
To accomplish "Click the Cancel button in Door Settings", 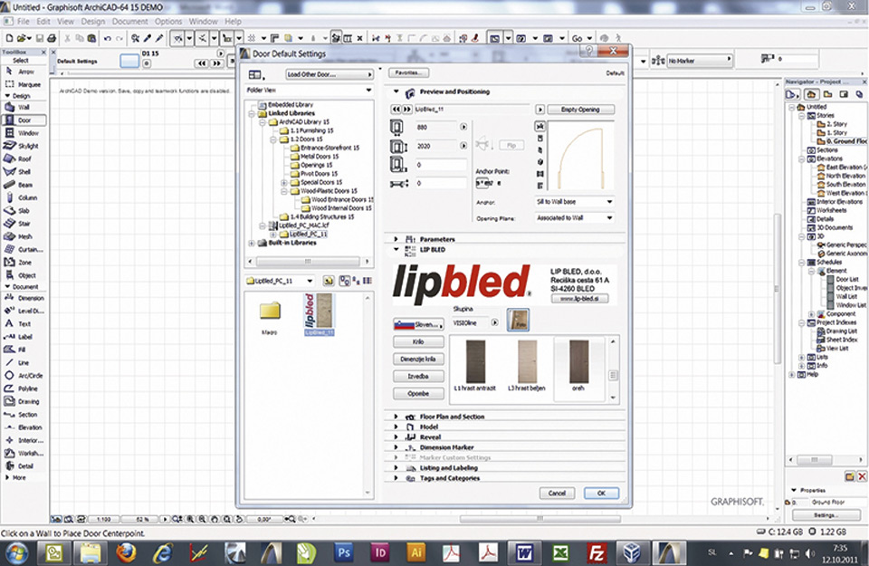I will tap(557, 493).
